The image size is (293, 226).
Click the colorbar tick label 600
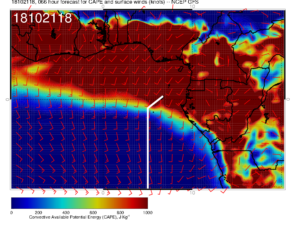point(93,213)
